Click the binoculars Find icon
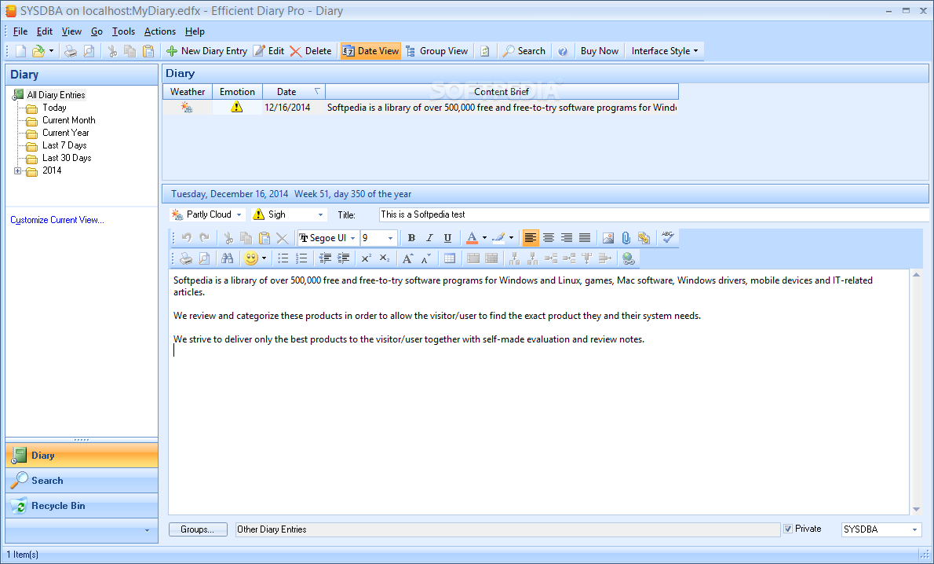 tap(227, 258)
